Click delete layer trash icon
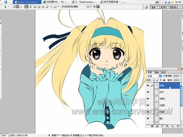Image resolution: width=183 pixels, height=137 pixels. [x=178, y=126]
